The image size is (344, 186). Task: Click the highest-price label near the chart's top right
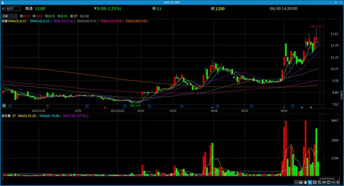tap(316, 26)
